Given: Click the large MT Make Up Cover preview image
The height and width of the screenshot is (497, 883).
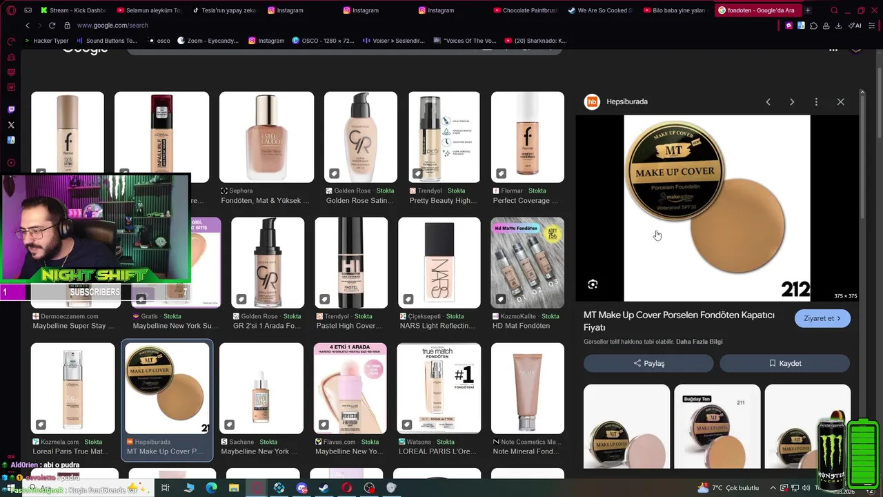Looking at the screenshot, I should (x=717, y=208).
